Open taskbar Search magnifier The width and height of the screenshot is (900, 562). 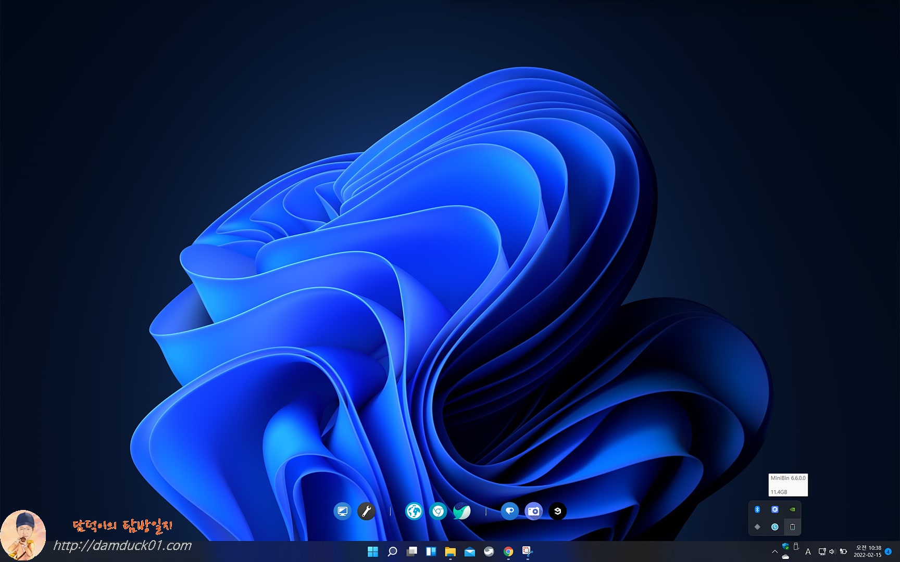click(x=392, y=552)
